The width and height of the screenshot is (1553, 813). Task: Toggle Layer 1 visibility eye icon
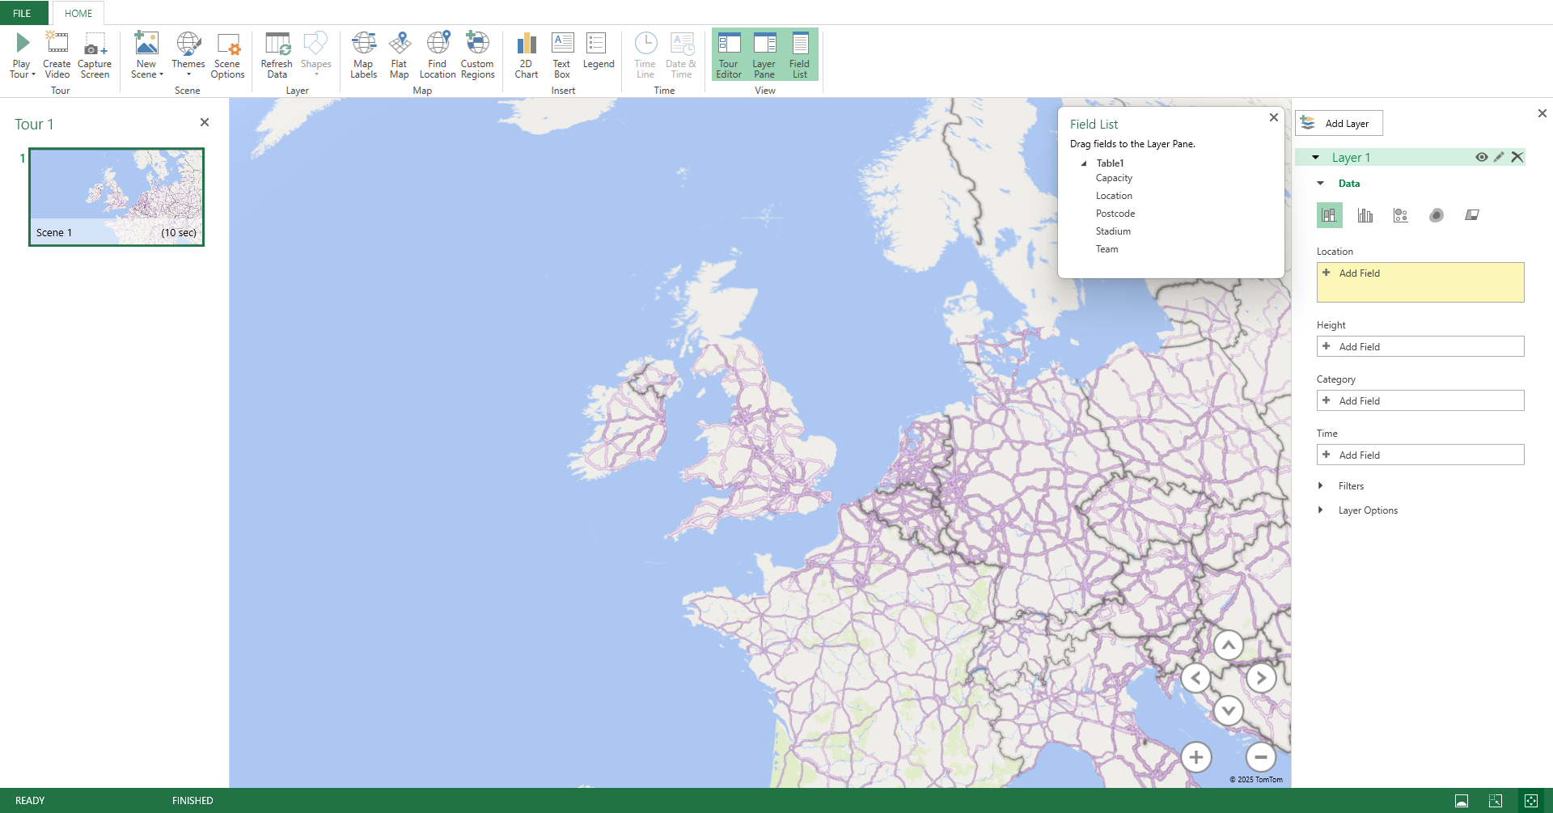(x=1481, y=158)
